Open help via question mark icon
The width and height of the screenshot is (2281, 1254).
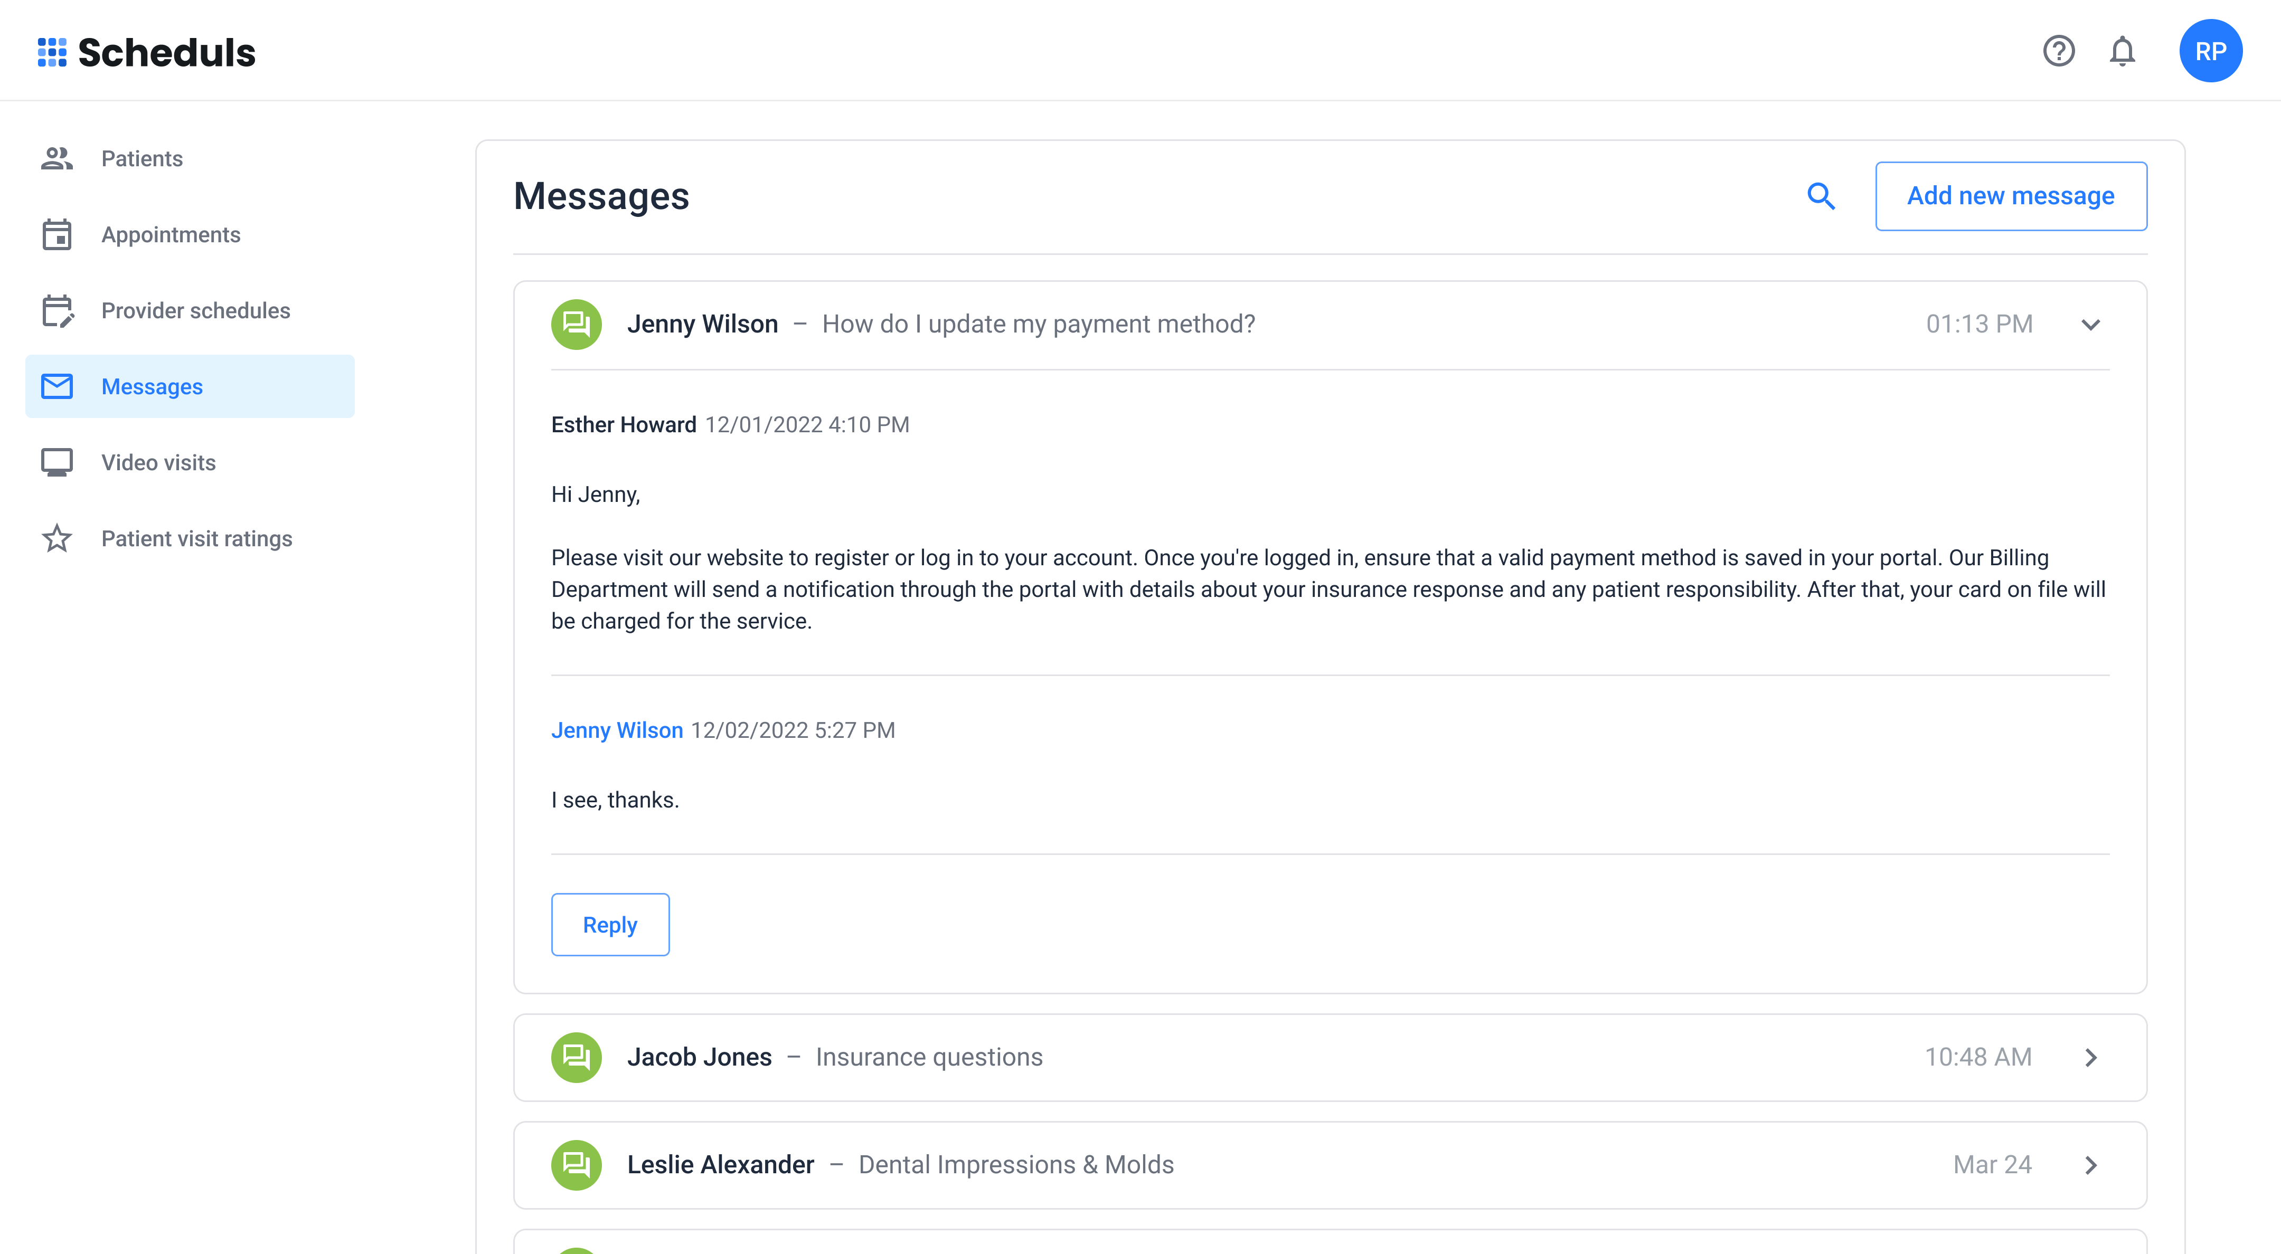tap(2059, 51)
